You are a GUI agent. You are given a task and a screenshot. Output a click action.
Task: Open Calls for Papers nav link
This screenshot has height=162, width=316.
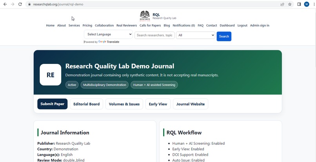click(x=150, y=25)
